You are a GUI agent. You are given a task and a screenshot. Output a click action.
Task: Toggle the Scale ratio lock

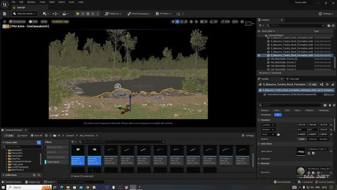[279, 135]
